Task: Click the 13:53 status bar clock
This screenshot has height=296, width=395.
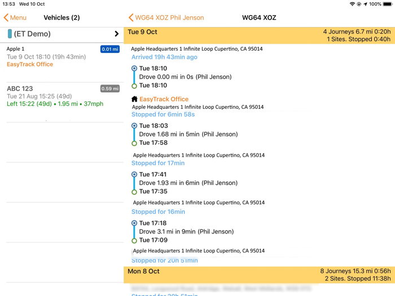Action: (x=9, y=4)
